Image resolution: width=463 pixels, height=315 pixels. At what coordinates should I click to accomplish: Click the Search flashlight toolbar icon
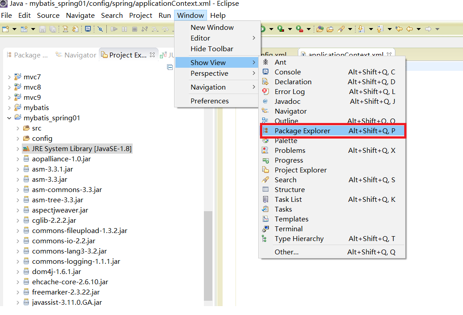(341, 29)
